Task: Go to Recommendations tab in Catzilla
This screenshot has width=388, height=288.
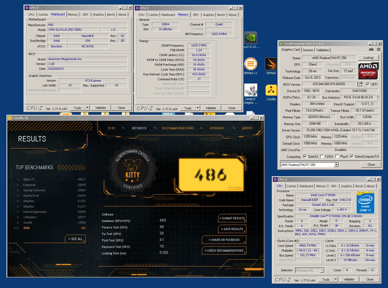Action: [x=178, y=128]
